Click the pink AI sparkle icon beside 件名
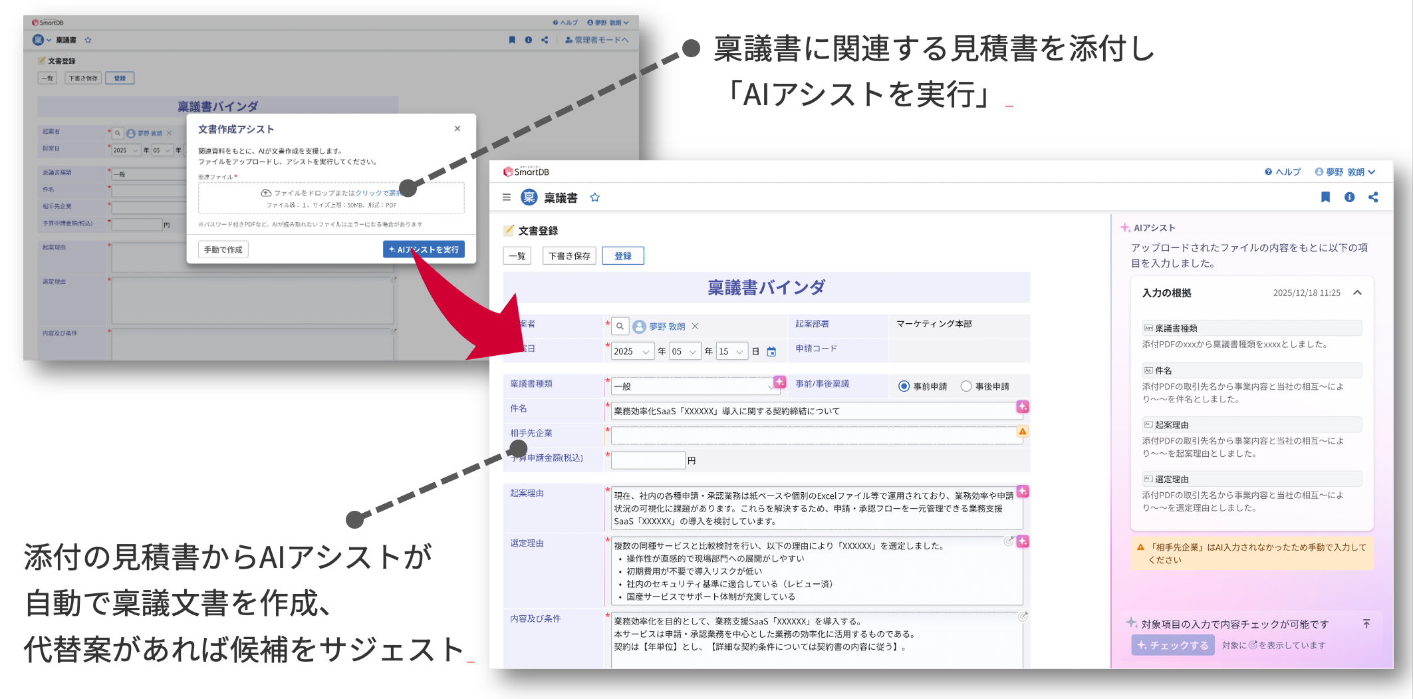This screenshot has width=1413, height=699. click(x=1022, y=406)
